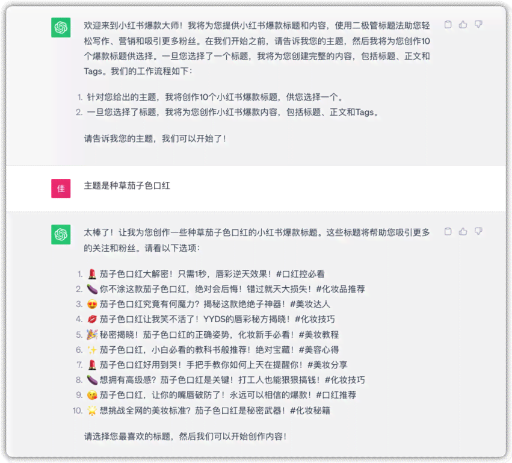Click hashtag #化妆品推荐
Image resolution: width=512 pixels, height=463 pixels.
(341, 289)
